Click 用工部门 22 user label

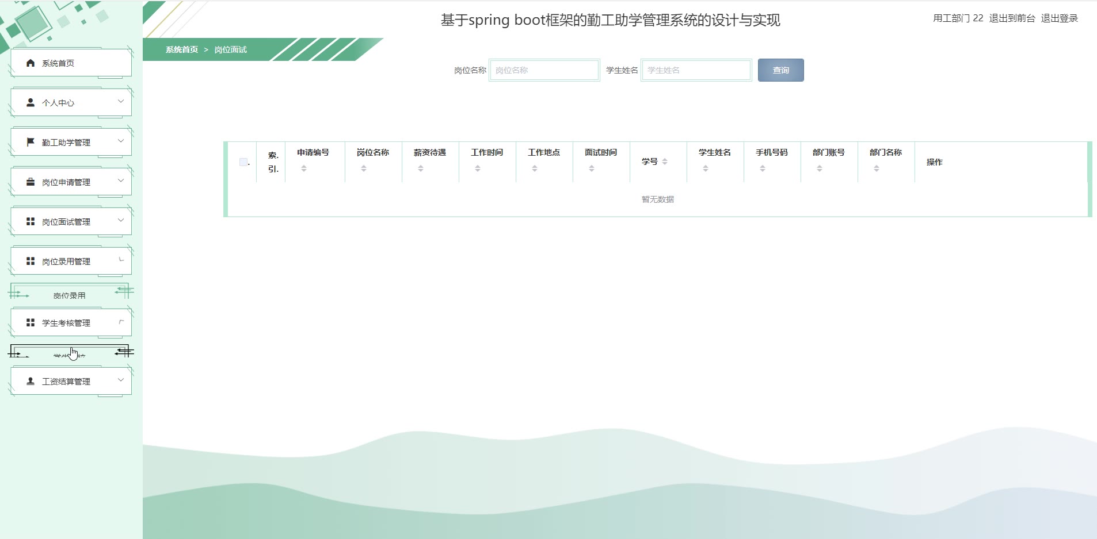pos(958,18)
